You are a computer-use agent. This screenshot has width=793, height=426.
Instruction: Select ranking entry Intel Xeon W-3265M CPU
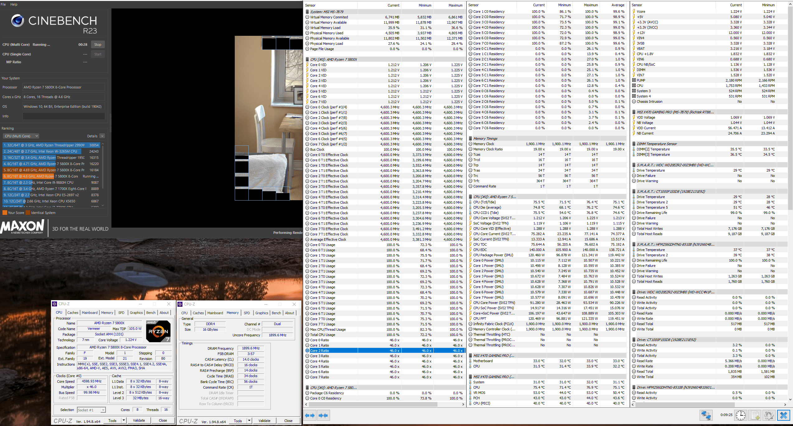click(x=51, y=151)
